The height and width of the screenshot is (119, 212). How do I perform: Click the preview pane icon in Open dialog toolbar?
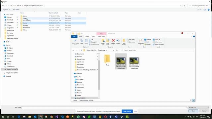click(205, 10)
